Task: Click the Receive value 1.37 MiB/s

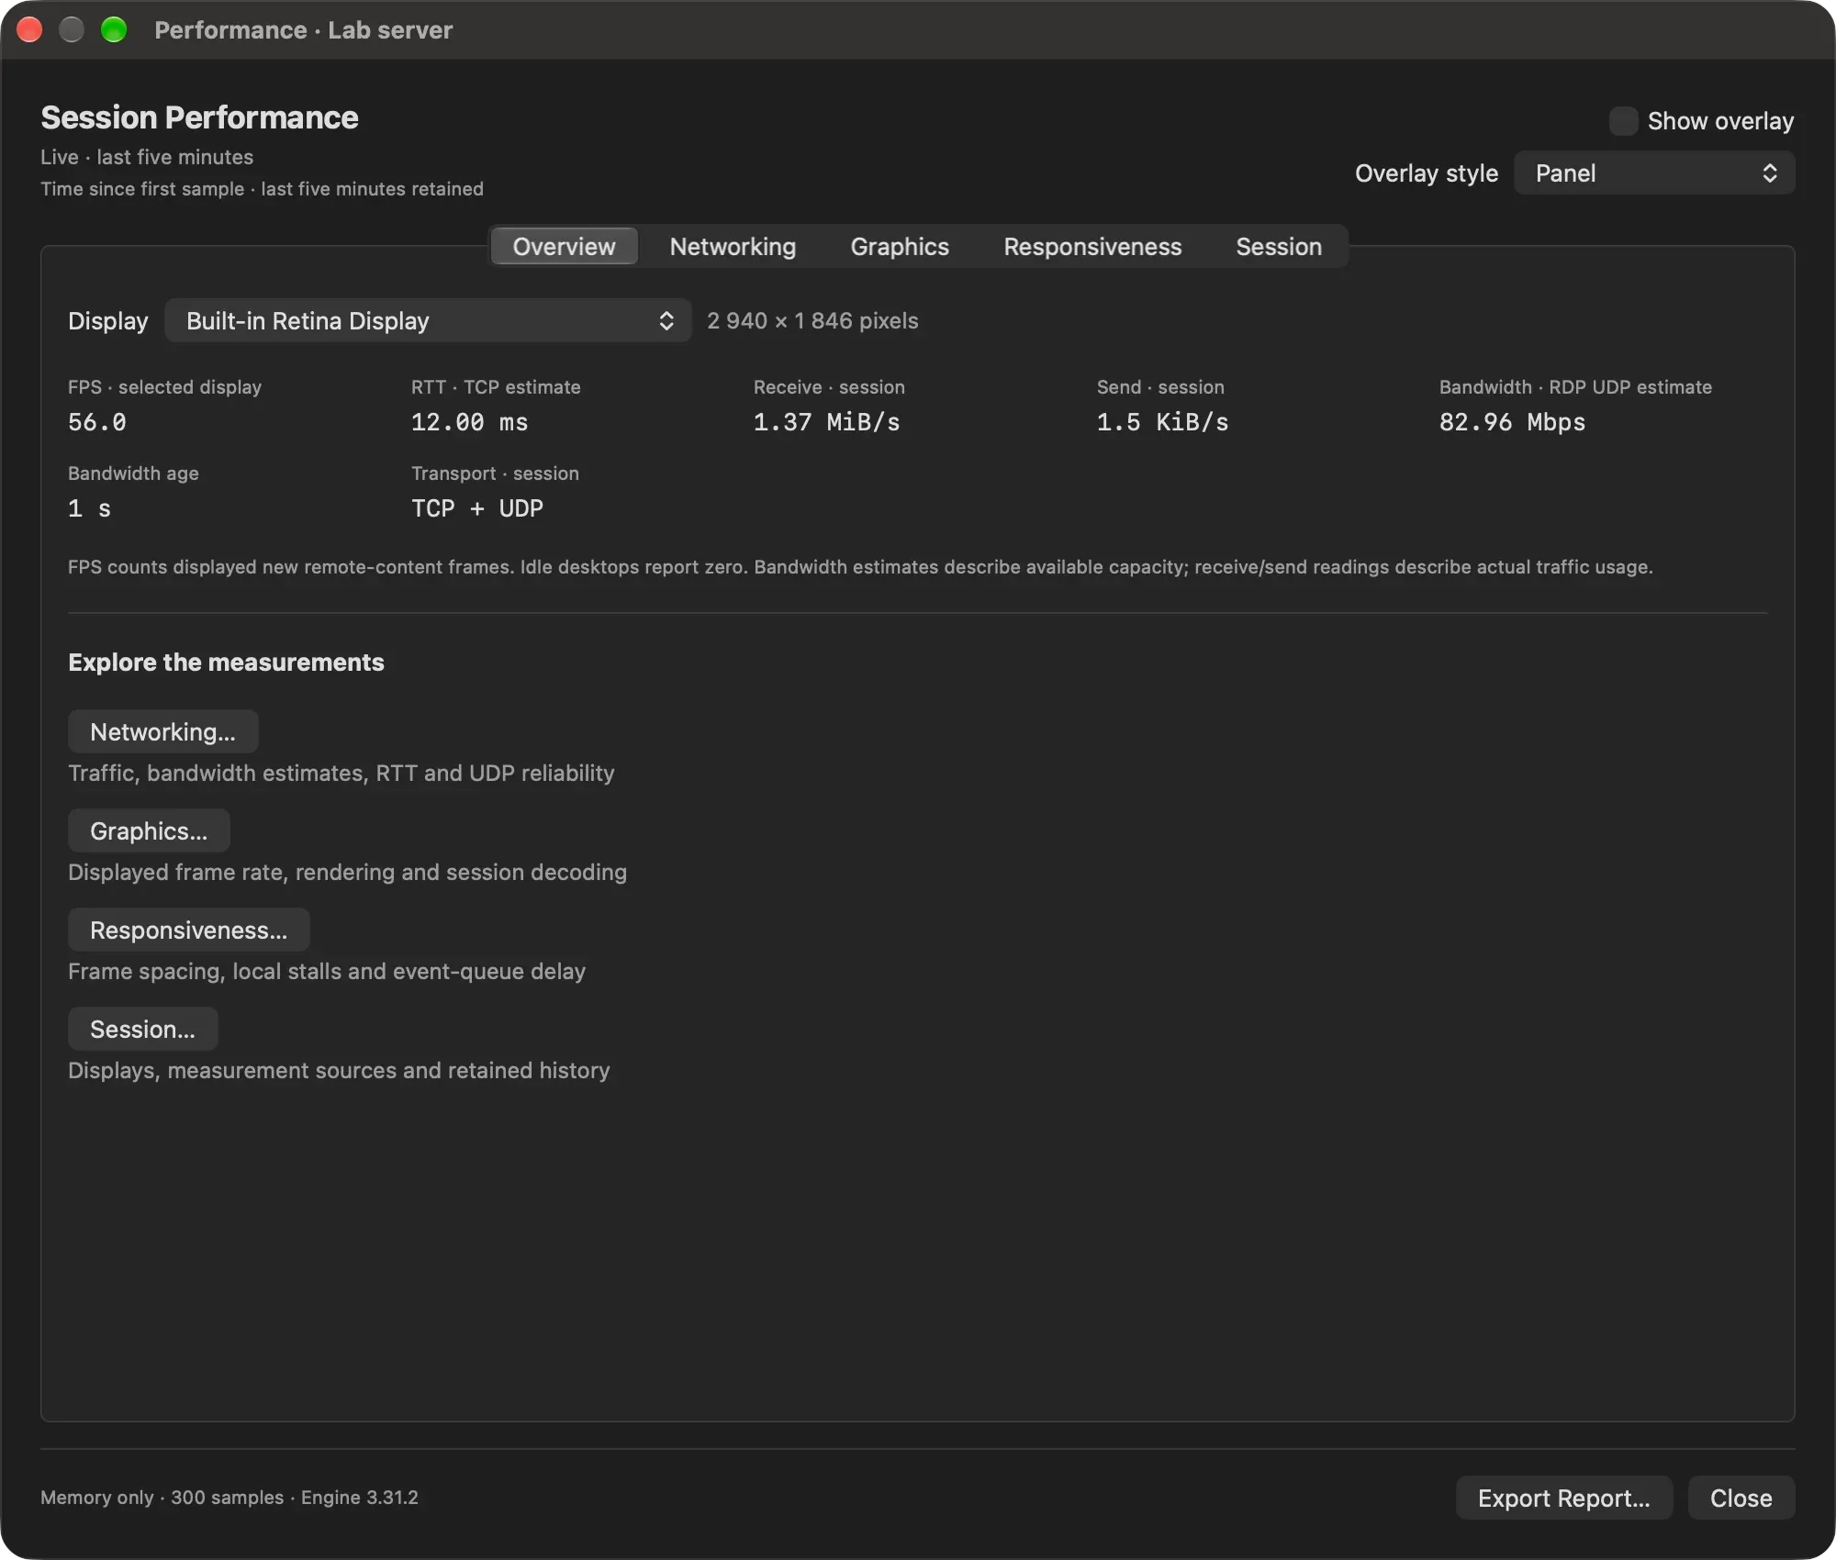Action: tap(827, 422)
